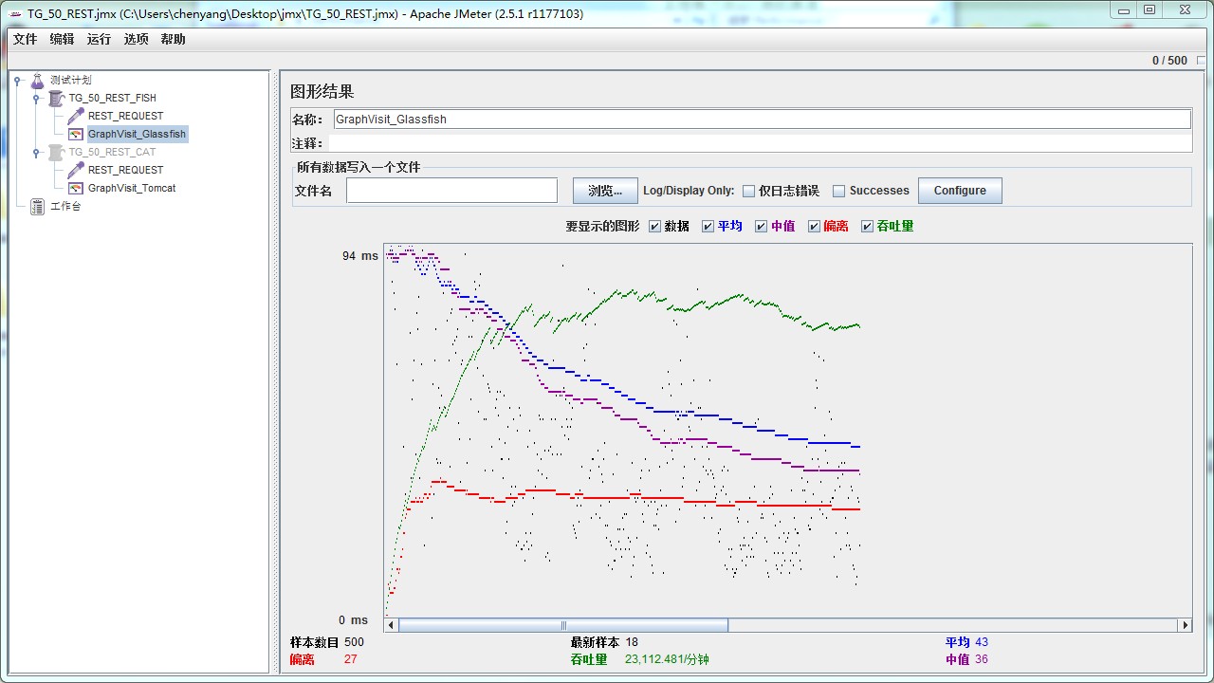1214x683 pixels.
Task: Uncheck the 吞吐量 graph display checkbox
Action: (x=867, y=226)
